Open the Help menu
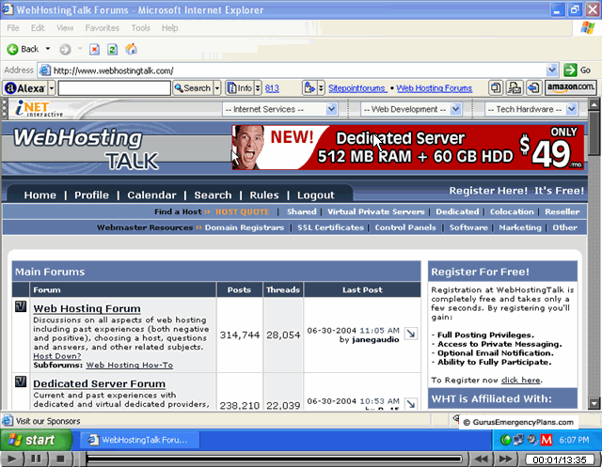The height and width of the screenshot is (467, 602). pyautogui.click(x=169, y=28)
